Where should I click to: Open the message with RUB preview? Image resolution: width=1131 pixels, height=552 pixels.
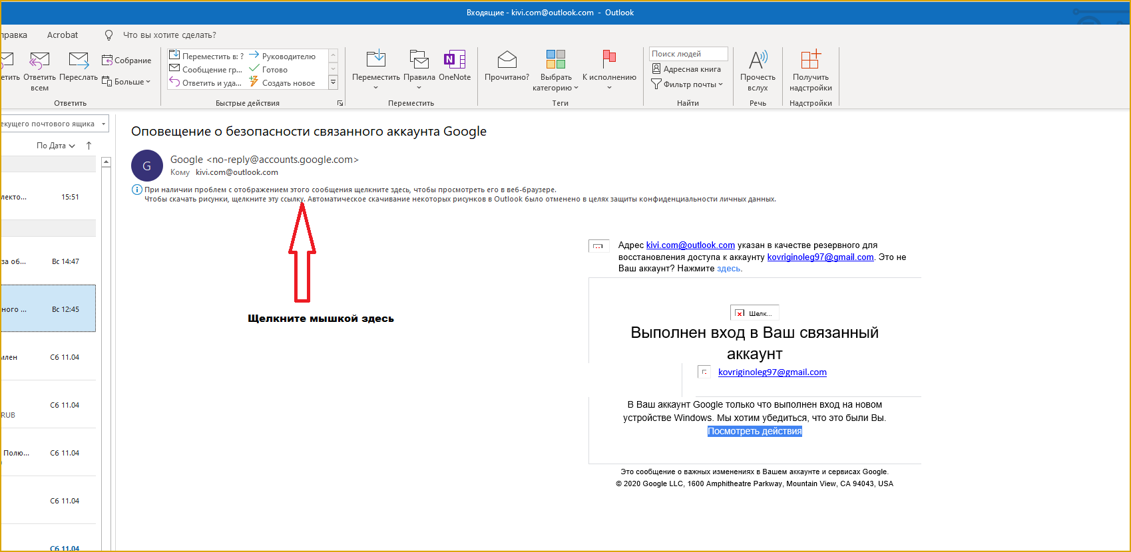pyautogui.click(x=48, y=404)
